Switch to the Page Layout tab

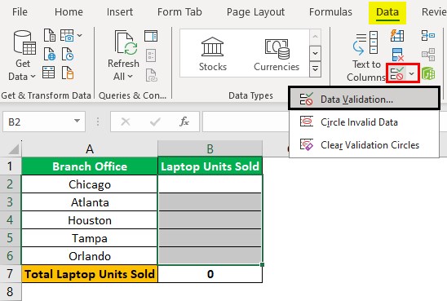click(x=255, y=12)
